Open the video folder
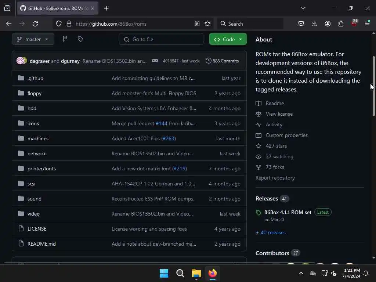The image size is (376, 282). coord(33,214)
